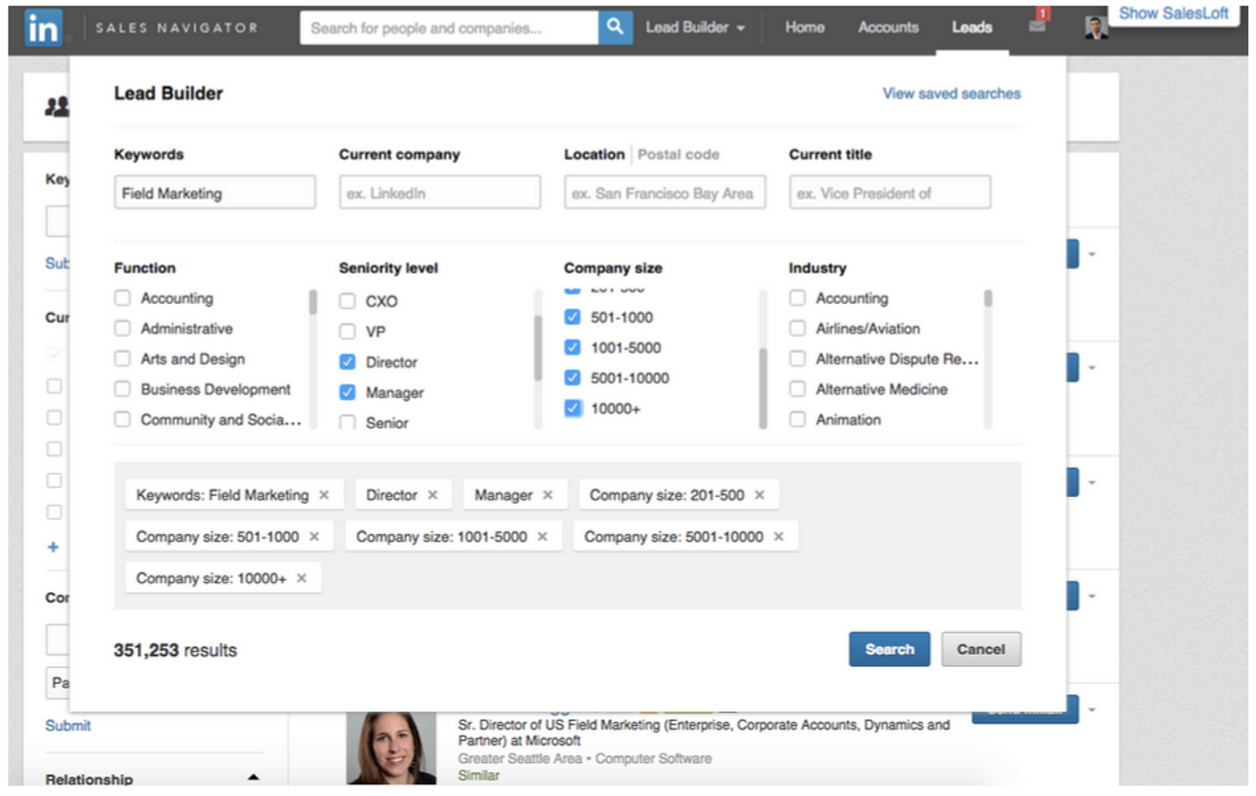The height and width of the screenshot is (796, 1256).
Task: Click the LinkedIn logo icon
Action: click(43, 28)
